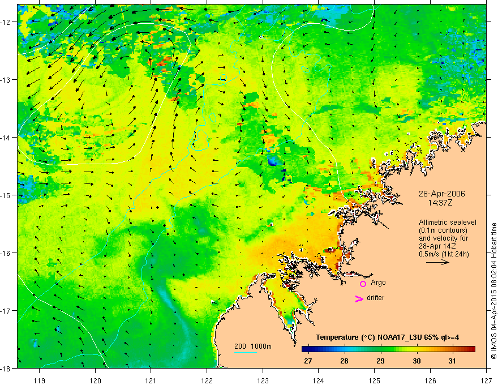Click the color bar tick label 27
Image resolution: width=498 pixels, height=385 pixels.
tap(308, 361)
